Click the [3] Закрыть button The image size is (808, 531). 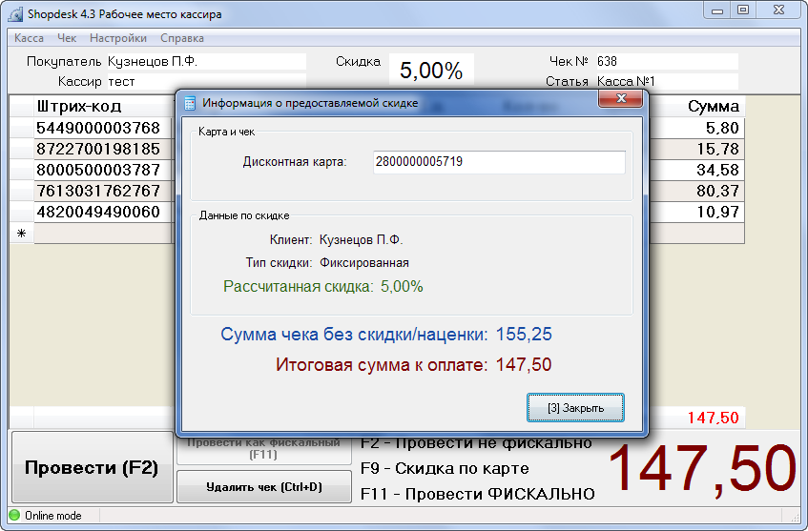(575, 408)
